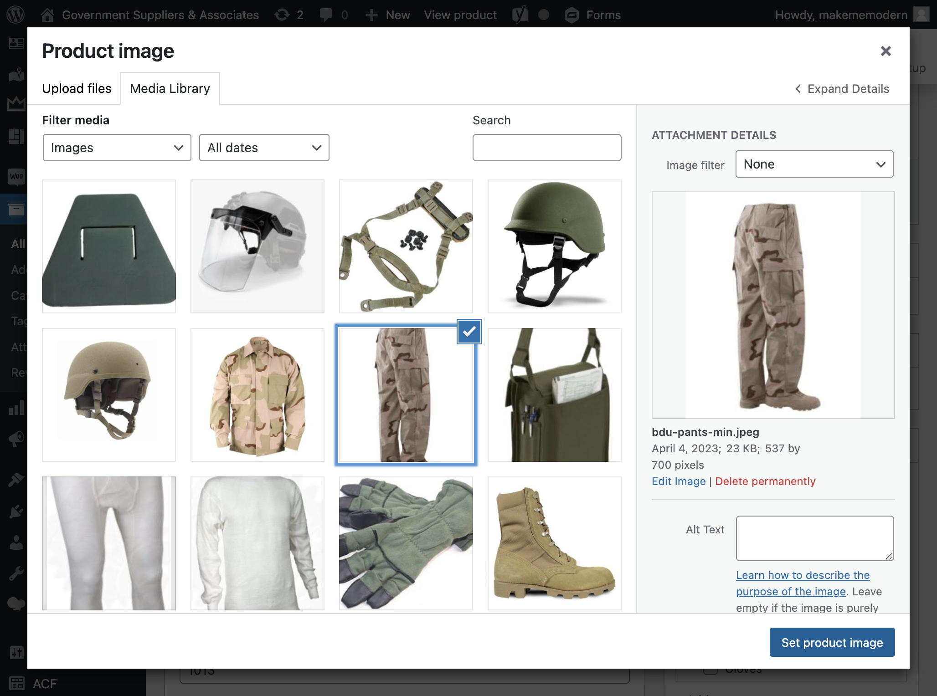Open the WooCommerce sidebar icon
937x696 pixels.
coord(16,176)
